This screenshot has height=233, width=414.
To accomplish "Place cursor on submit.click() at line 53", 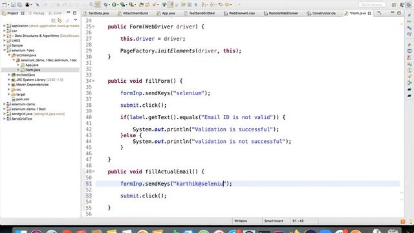I will 144,195.
